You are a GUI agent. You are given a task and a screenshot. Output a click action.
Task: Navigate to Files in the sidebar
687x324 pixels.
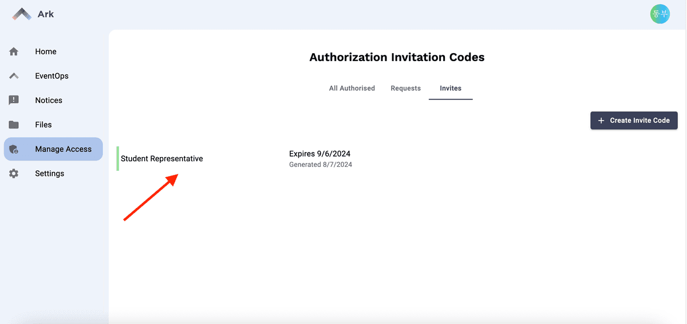(x=44, y=125)
